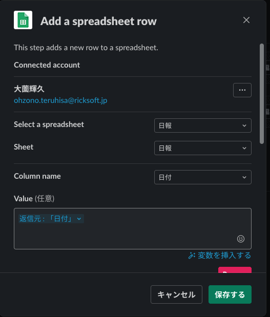This screenshot has height=317, width=270.
Task: Click the magic wand insert-variable icon
Action: pos(192,256)
